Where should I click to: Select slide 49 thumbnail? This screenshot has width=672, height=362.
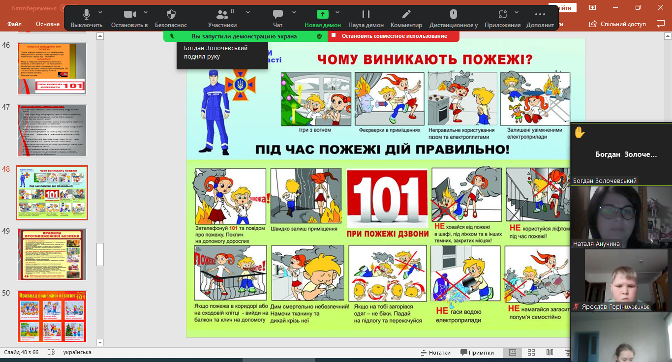pos(52,255)
